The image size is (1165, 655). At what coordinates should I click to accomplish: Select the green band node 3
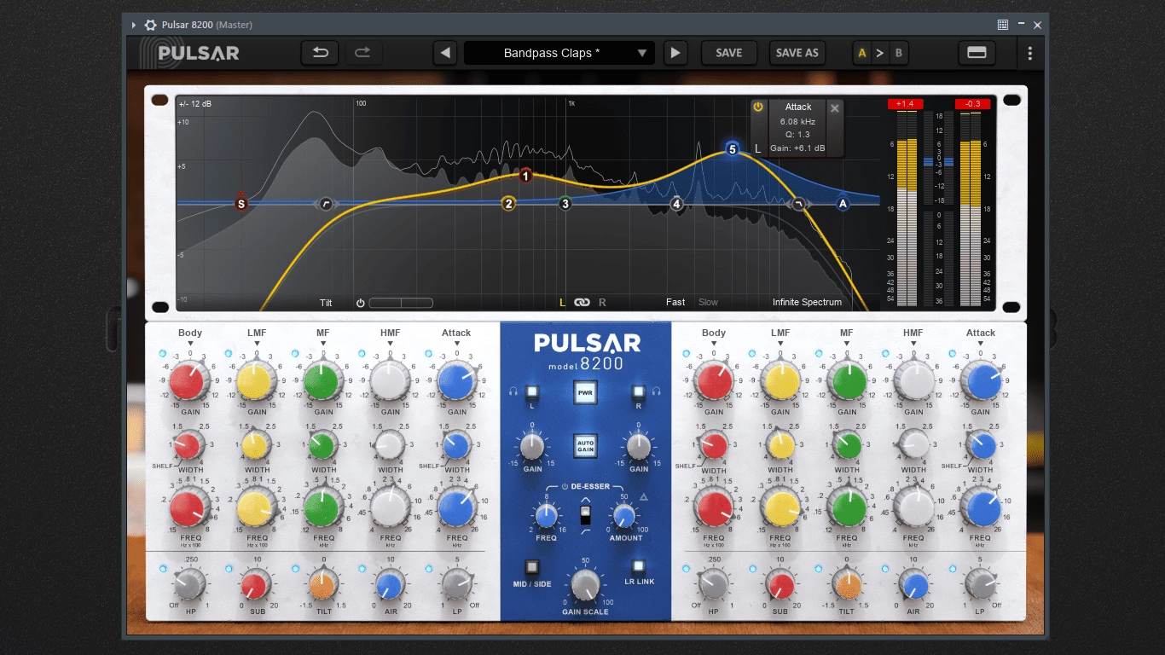click(565, 204)
